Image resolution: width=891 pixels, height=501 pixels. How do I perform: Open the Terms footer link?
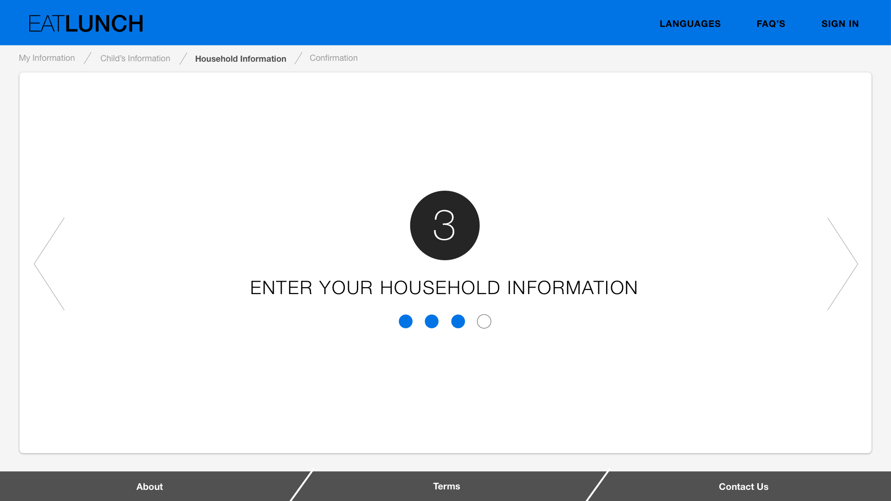click(x=446, y=486)
